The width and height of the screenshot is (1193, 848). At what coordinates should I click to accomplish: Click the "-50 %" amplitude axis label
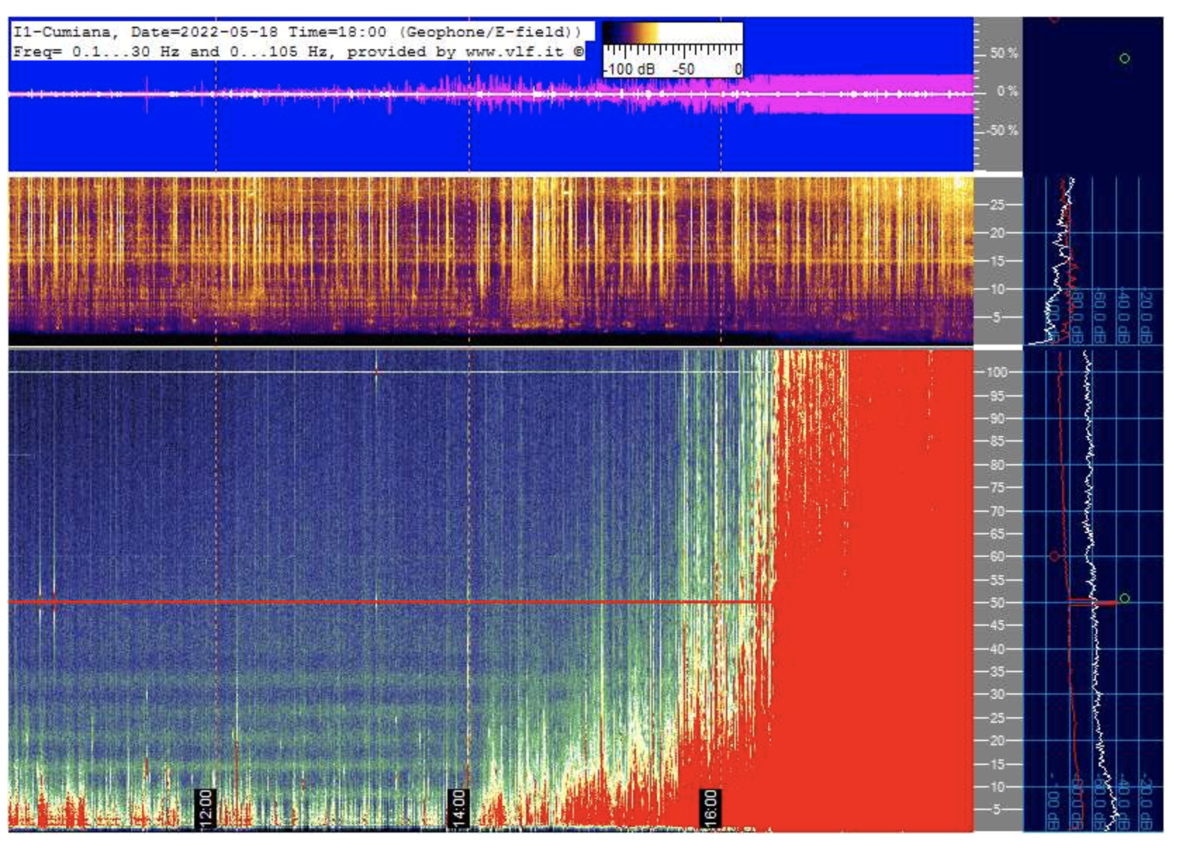tap(1002, 131)
